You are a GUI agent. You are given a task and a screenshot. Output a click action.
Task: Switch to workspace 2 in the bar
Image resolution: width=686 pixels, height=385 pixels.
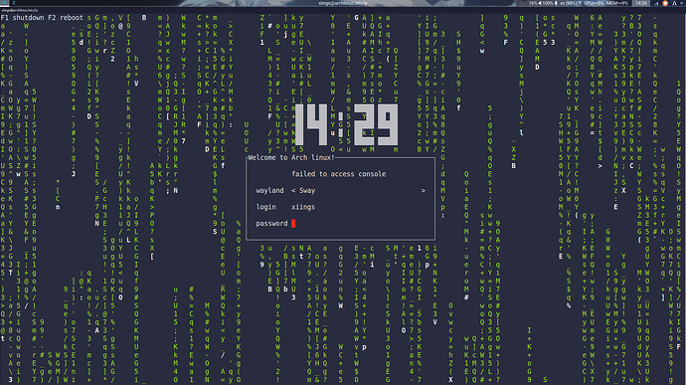tap(14, 3)
